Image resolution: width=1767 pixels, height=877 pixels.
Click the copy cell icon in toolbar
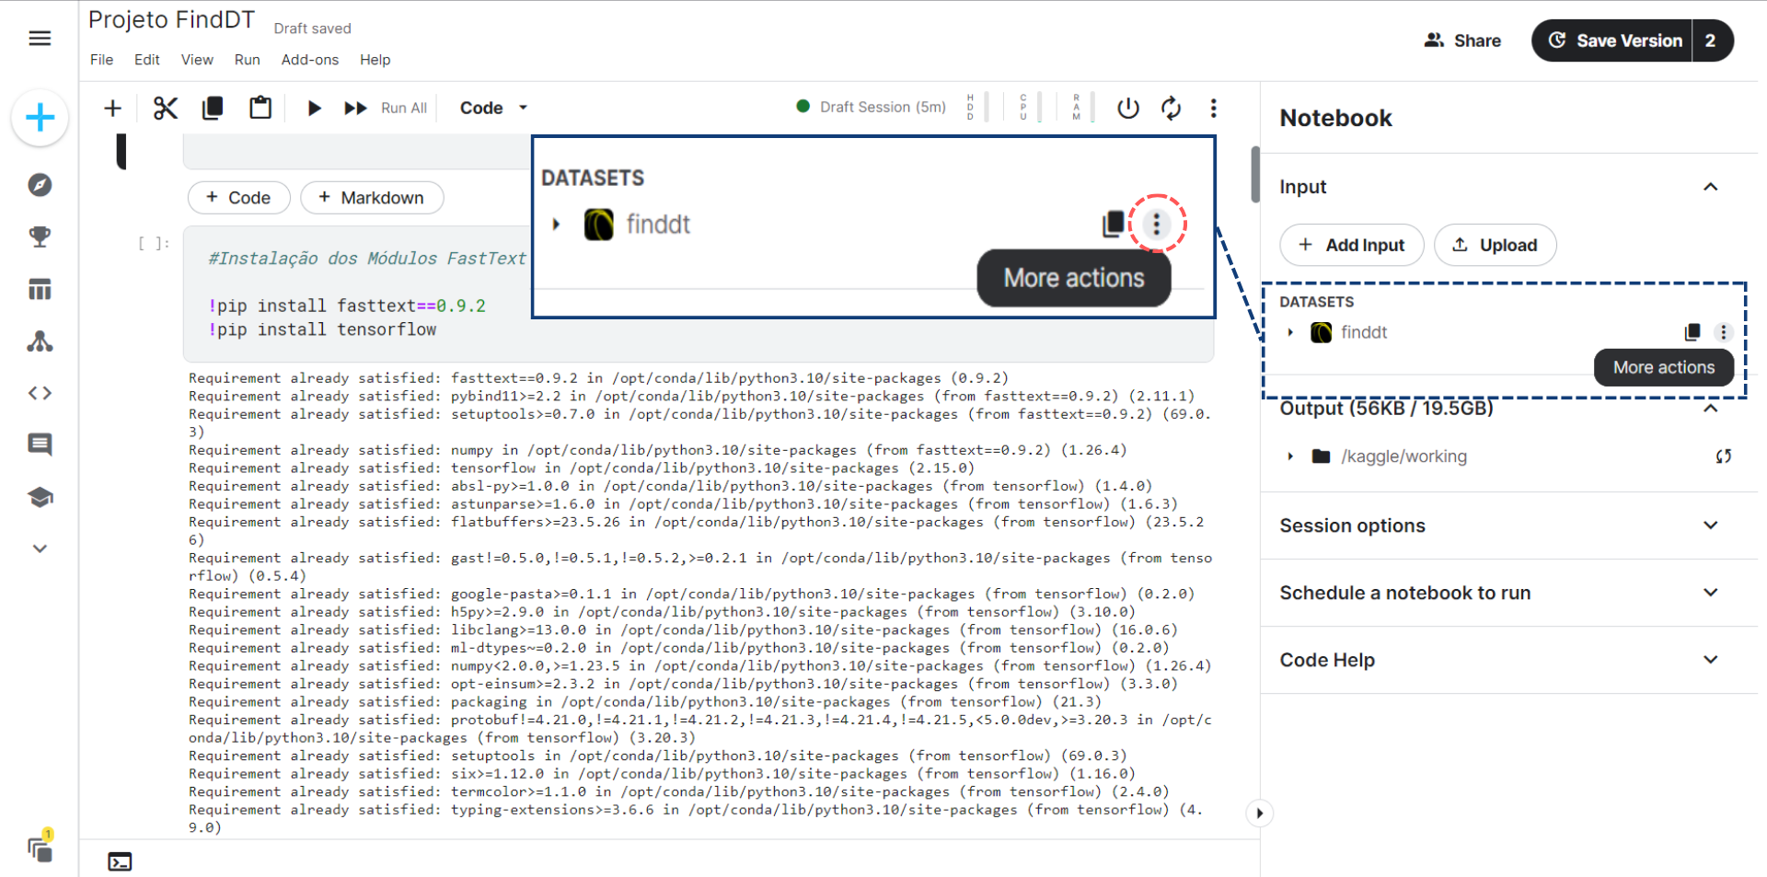pyautogui.click(x=213, y=109)
